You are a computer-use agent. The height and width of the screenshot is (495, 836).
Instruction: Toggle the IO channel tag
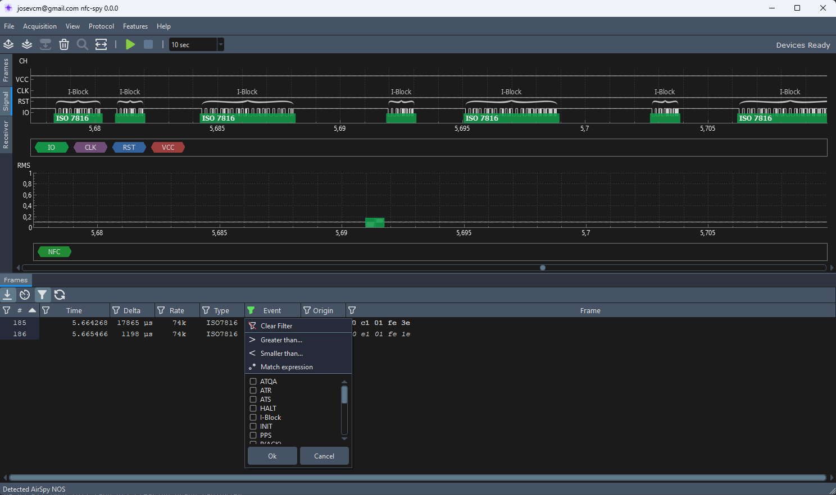51,148
